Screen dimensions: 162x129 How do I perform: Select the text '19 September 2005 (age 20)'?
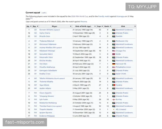[84, 51]
